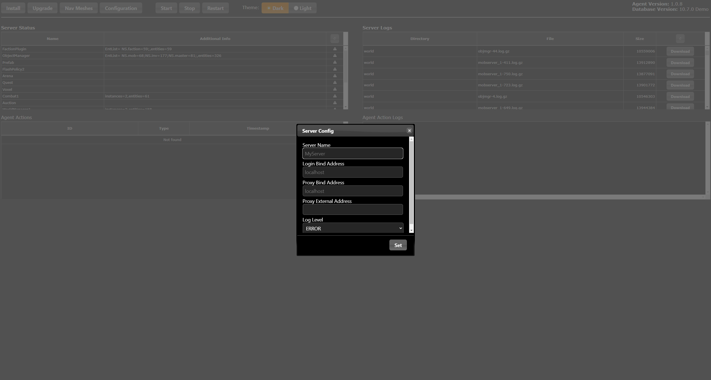Download the objmgr-44.log.gz file
Screen dimensions: 711x380
pos(680,51)
